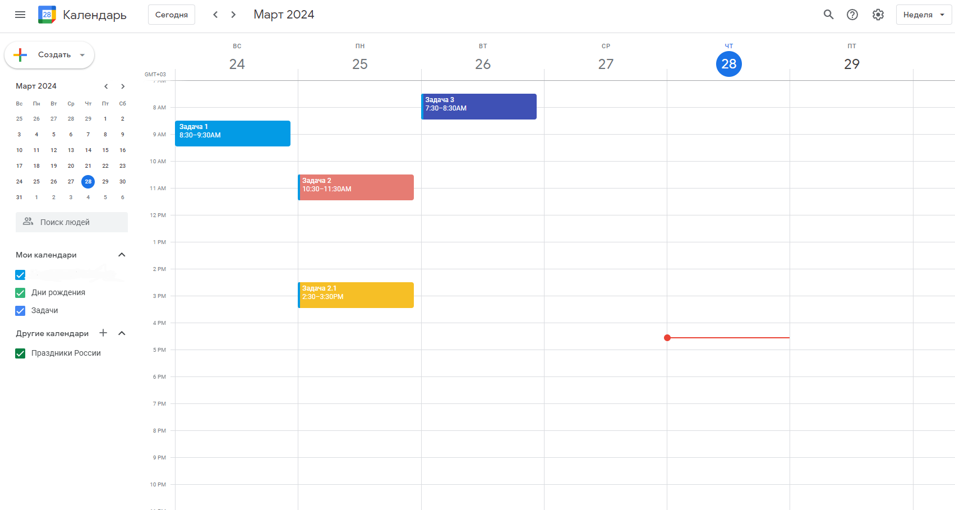Click the Март 2024 mini calendar title
Viewport: 955px width, 510px height.
point(36,86)
